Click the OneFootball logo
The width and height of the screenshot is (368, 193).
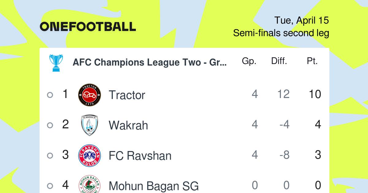point(88,27)
